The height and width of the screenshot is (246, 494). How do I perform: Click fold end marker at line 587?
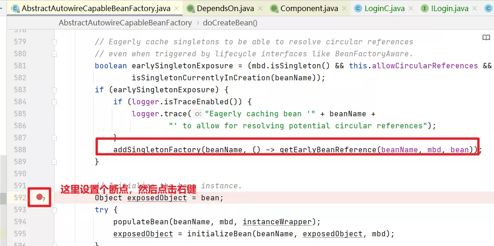pos(54,138)
